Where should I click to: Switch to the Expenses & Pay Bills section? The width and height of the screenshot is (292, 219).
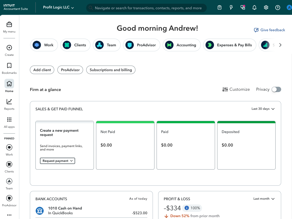tap(230, 45)
